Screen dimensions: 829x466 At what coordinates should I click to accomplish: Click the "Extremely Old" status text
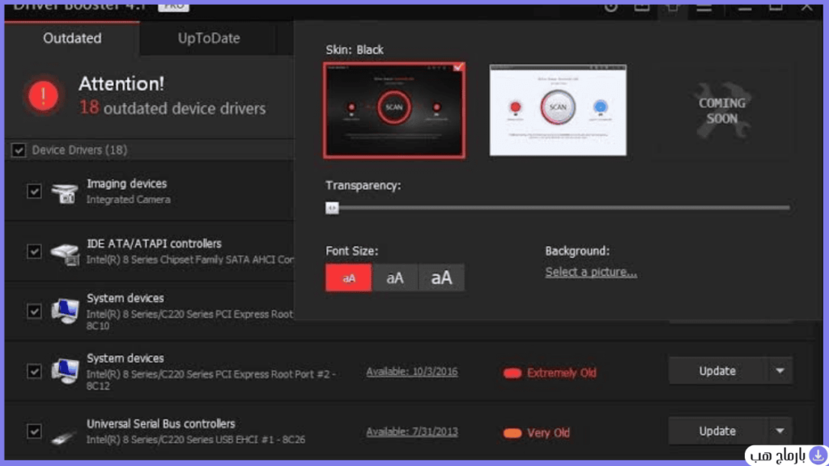562,373
